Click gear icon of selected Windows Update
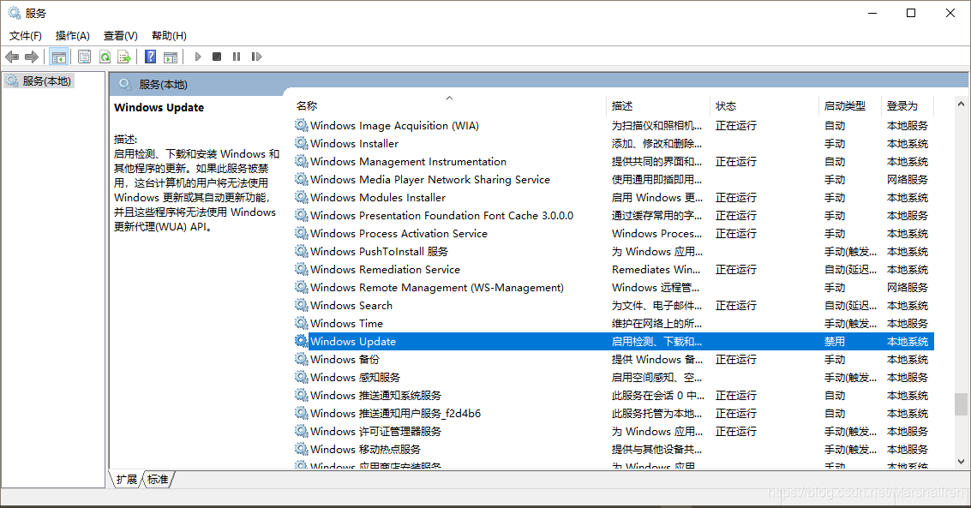 301,341
